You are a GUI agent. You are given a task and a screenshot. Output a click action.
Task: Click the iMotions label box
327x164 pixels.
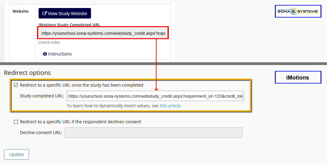coord(298,77)
